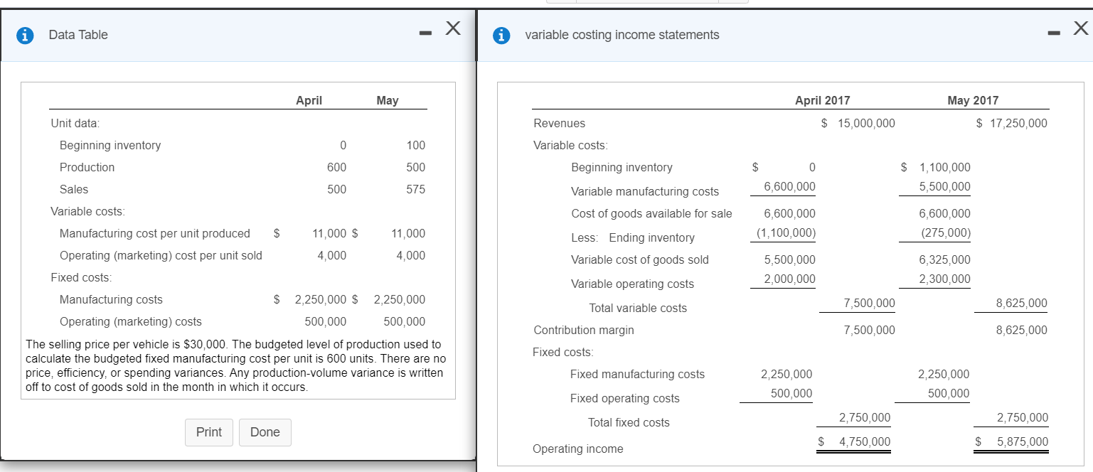Click Variable cost of goods sold label
The height and width of the screenshot is (472, 1093).
(x=640, y=259)
